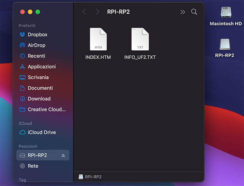Click RPI-RP2 in the bottom path bar

click(x=93, y=177)
